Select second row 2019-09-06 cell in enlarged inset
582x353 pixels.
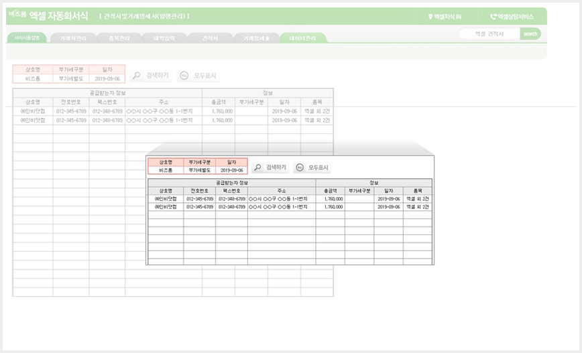click(389, 207)
